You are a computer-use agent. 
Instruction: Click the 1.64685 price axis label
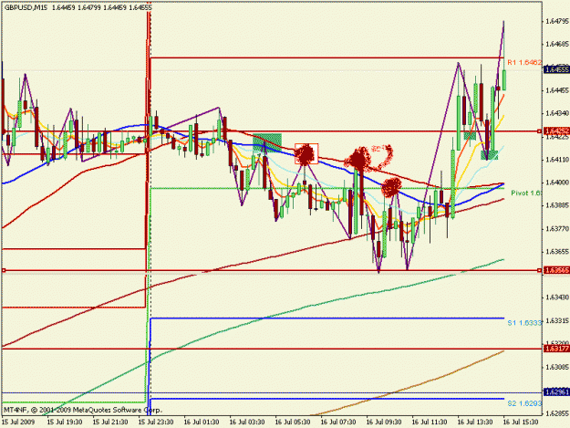tap(557, 45)
